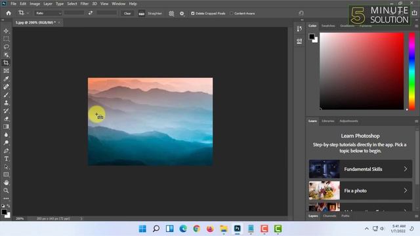Switch to the Channels tab
Viewport: 420px width, 236px height.
[329, 216]
